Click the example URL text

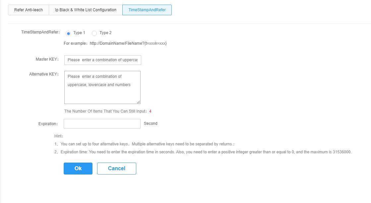click(128, 43)
